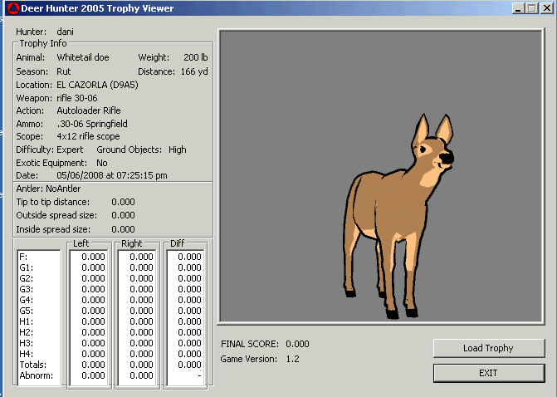
Task: Click the 'Totals:' row label
Action: click(32, 365)
